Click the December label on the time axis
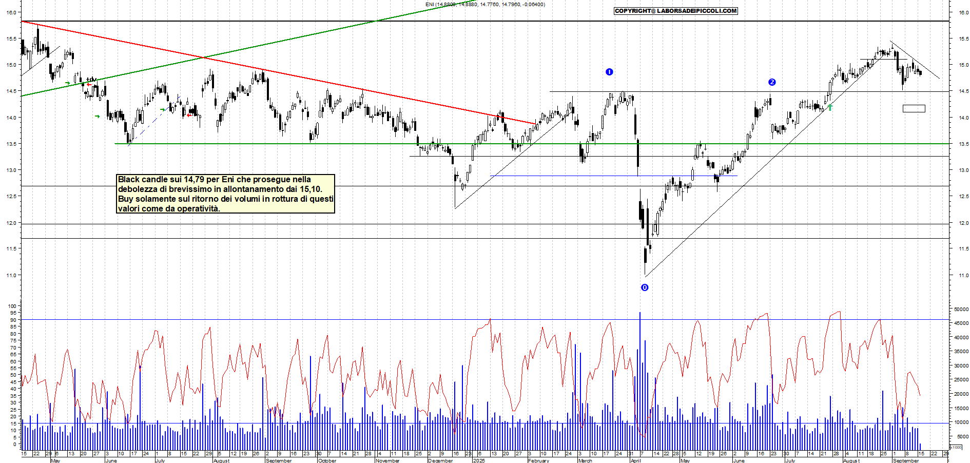The height and width of the screenshot is (463, 970). pos(440,460)
